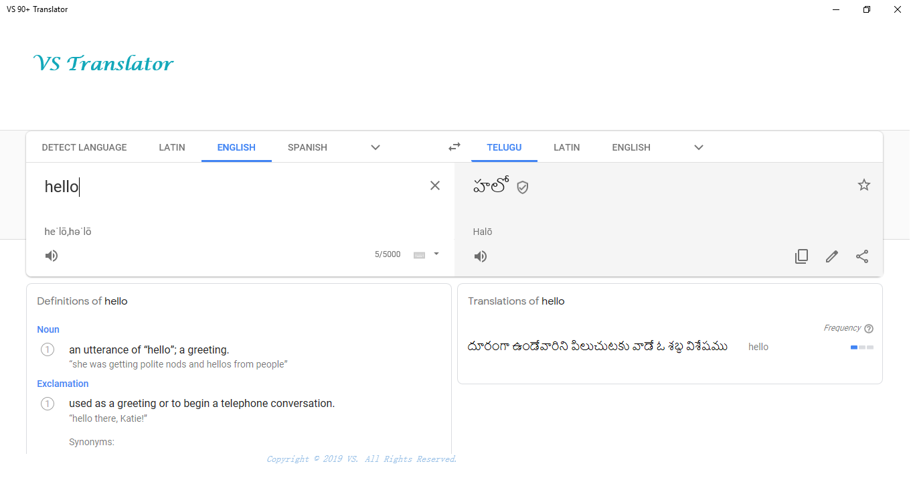
Task: Expand more source languages chevron
Action: (376, 147)
